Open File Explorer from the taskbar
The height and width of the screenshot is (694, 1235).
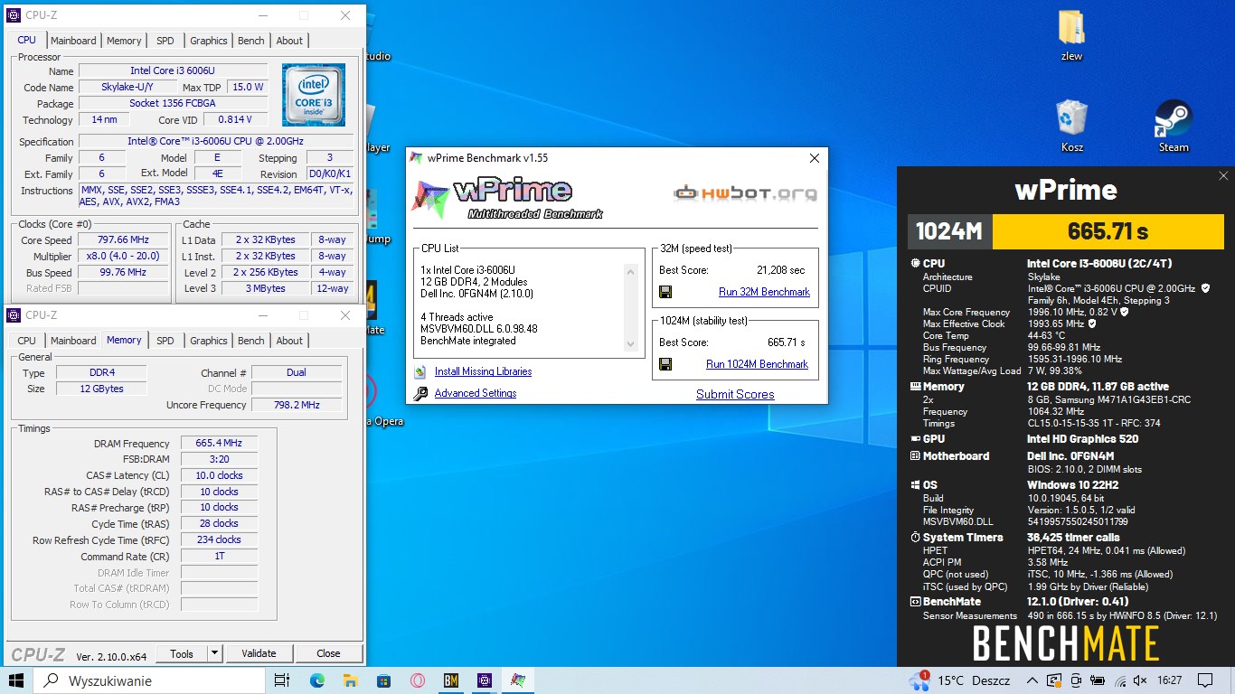tap(350, 680)
